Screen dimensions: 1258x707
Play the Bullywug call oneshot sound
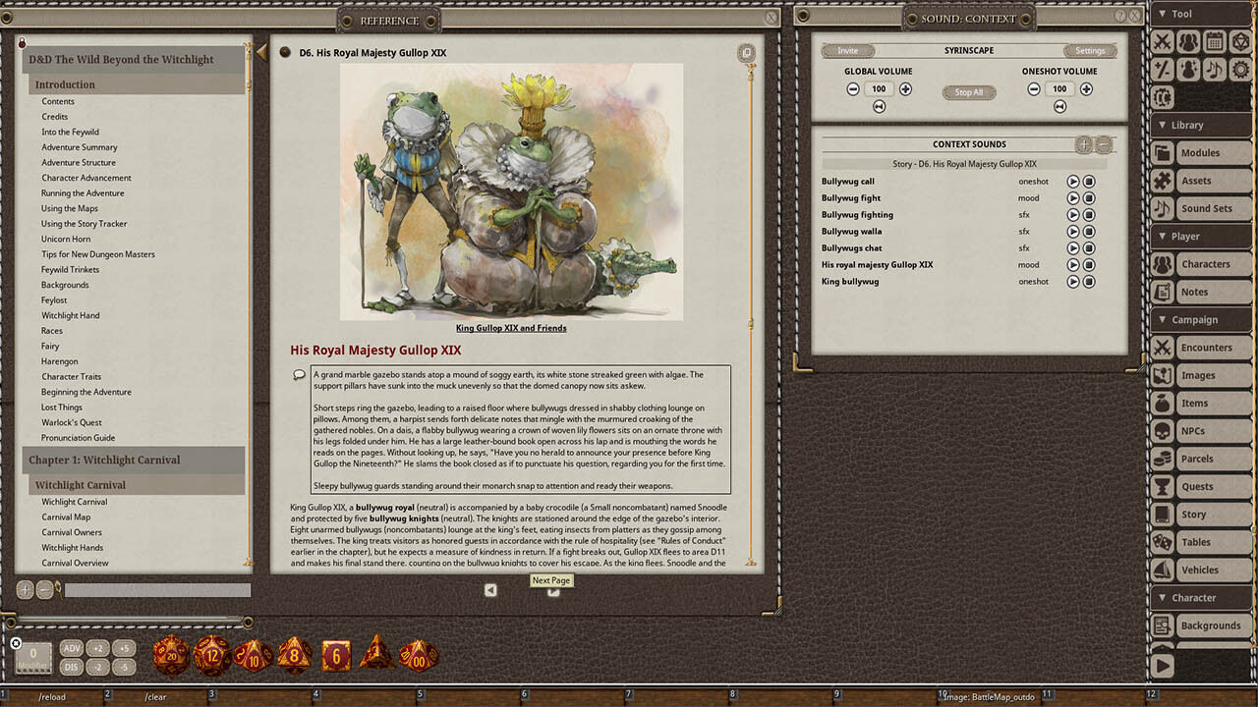(1073, 181)
